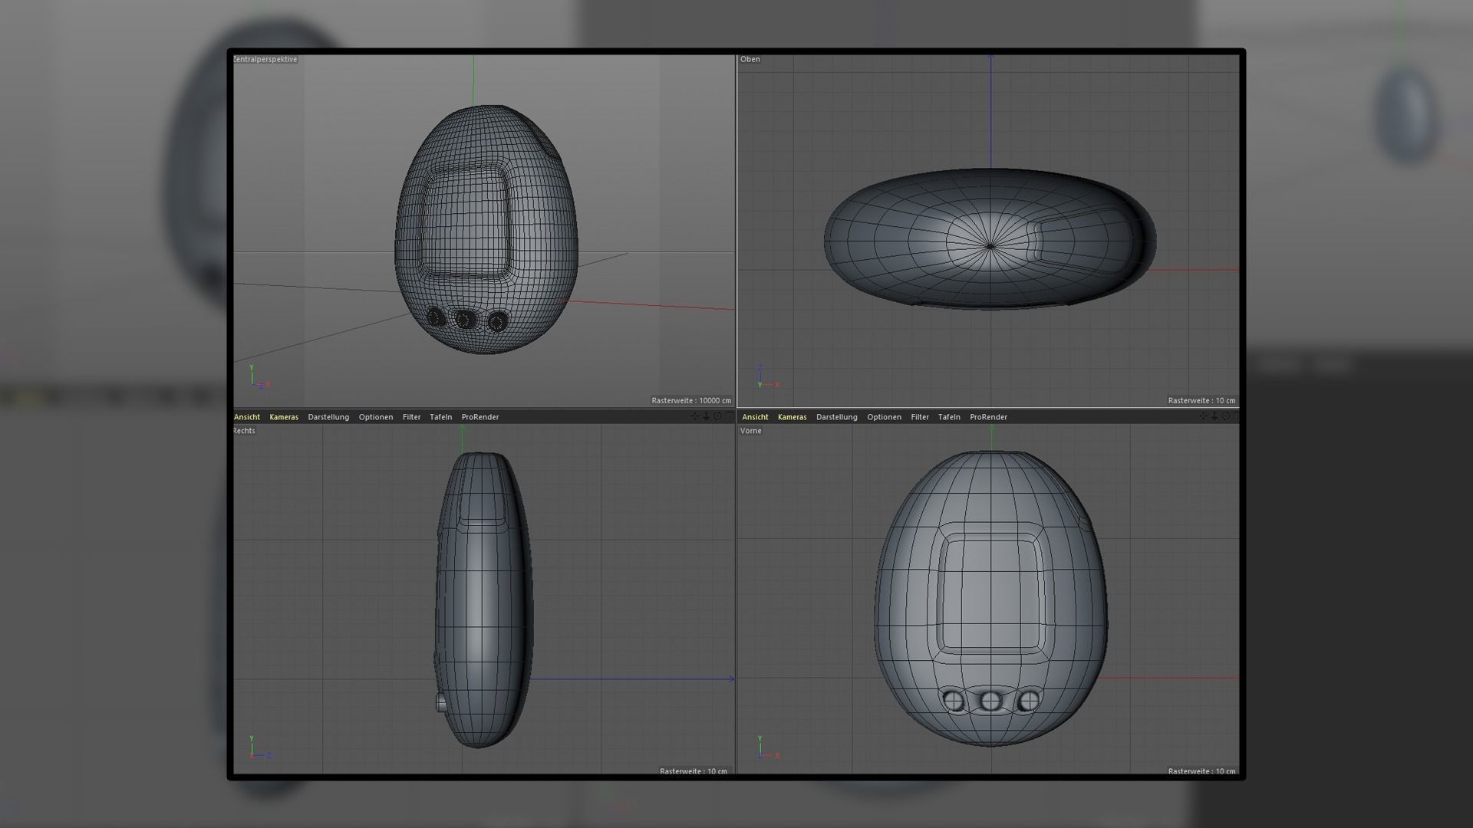This screenshot has height=828, width=1473.
Task: Open Tafeln menu in Rechts viewport
Action: tap(441, 417)
